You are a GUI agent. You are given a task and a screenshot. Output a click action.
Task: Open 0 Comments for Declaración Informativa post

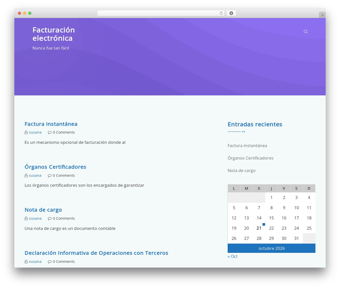pos(64,262)
